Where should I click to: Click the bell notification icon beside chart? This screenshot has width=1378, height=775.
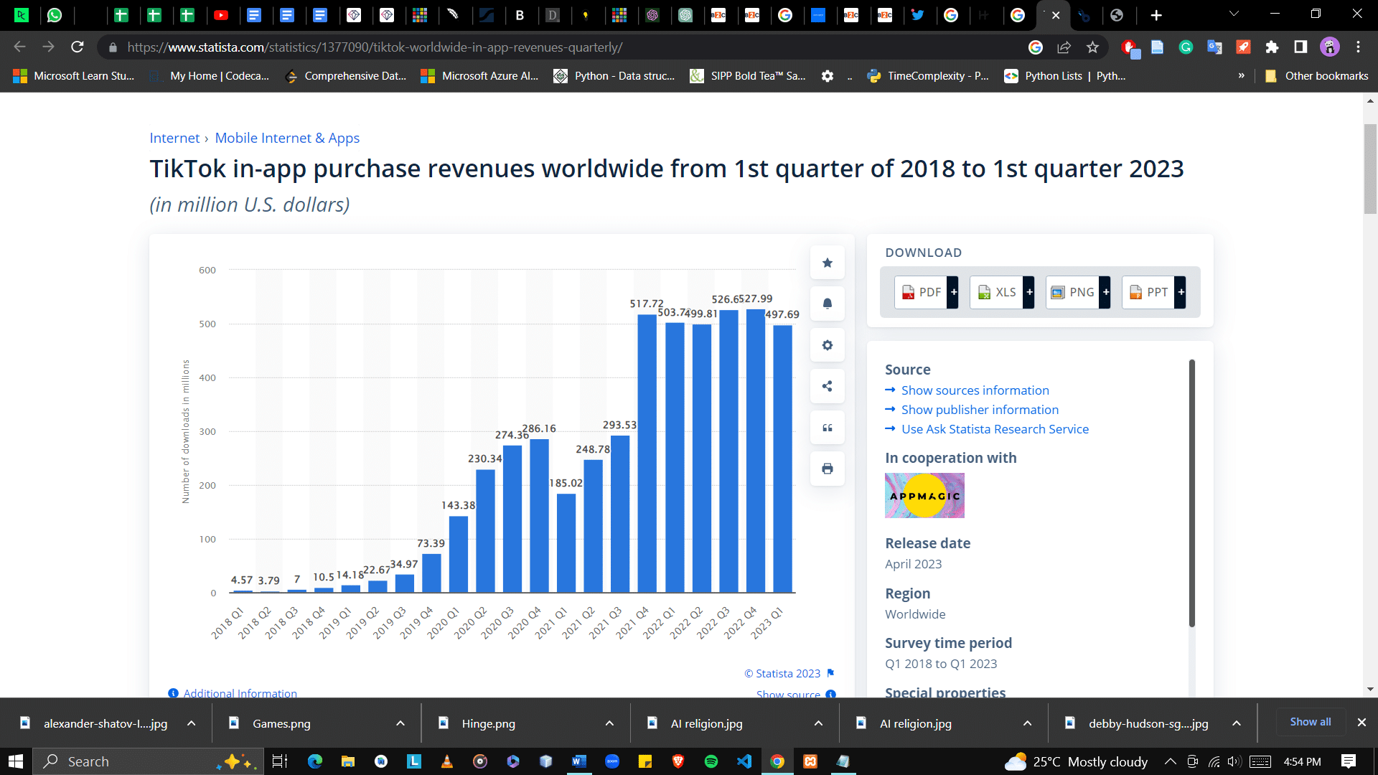[x=827, y=304]
